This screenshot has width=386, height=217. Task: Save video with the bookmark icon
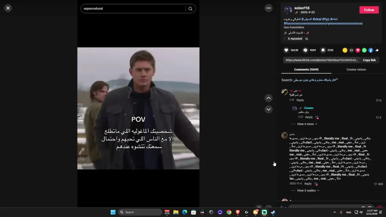pyautogui.click(x=323, y=50)
